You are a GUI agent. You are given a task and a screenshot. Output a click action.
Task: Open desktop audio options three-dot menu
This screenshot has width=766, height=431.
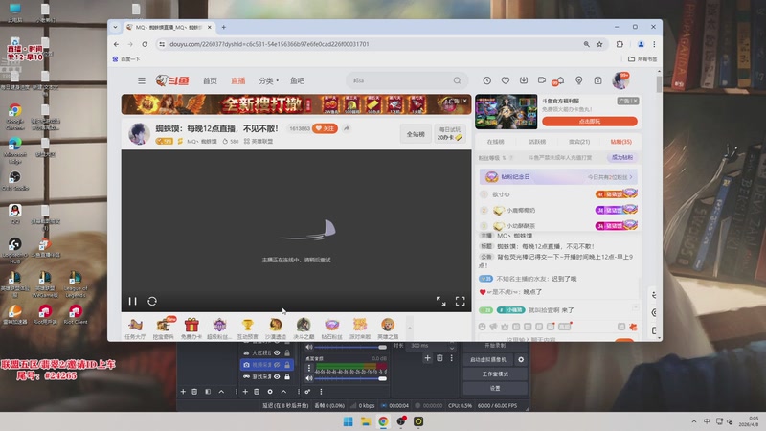point(308,368)
